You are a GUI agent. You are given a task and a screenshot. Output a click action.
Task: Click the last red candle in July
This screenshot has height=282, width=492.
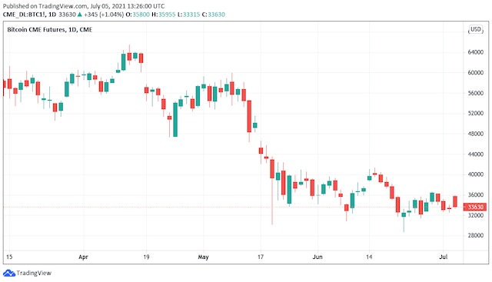tap(455, 201)
